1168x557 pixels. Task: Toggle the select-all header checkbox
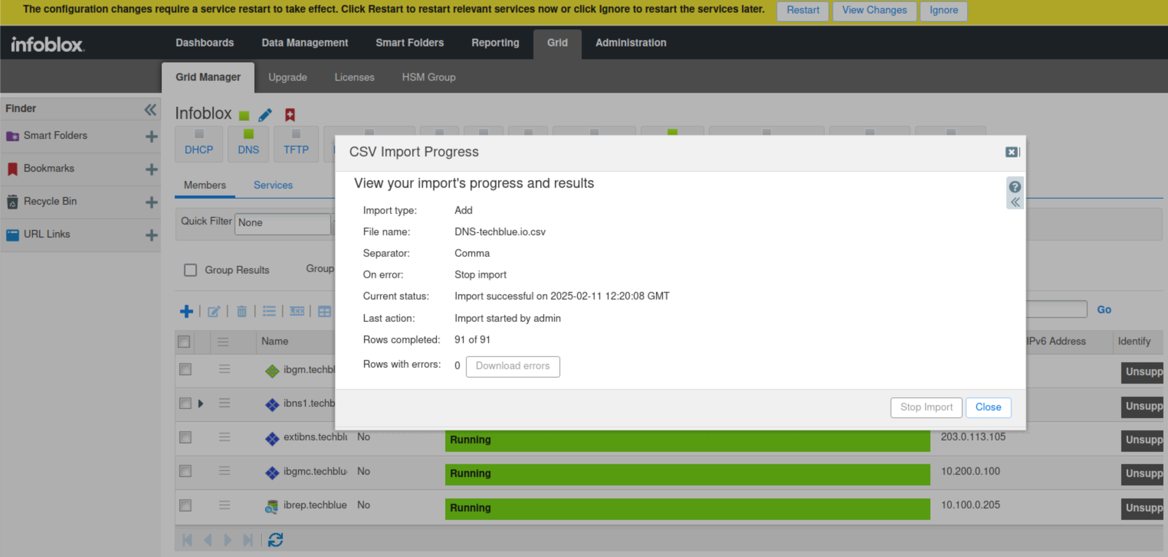184,342
